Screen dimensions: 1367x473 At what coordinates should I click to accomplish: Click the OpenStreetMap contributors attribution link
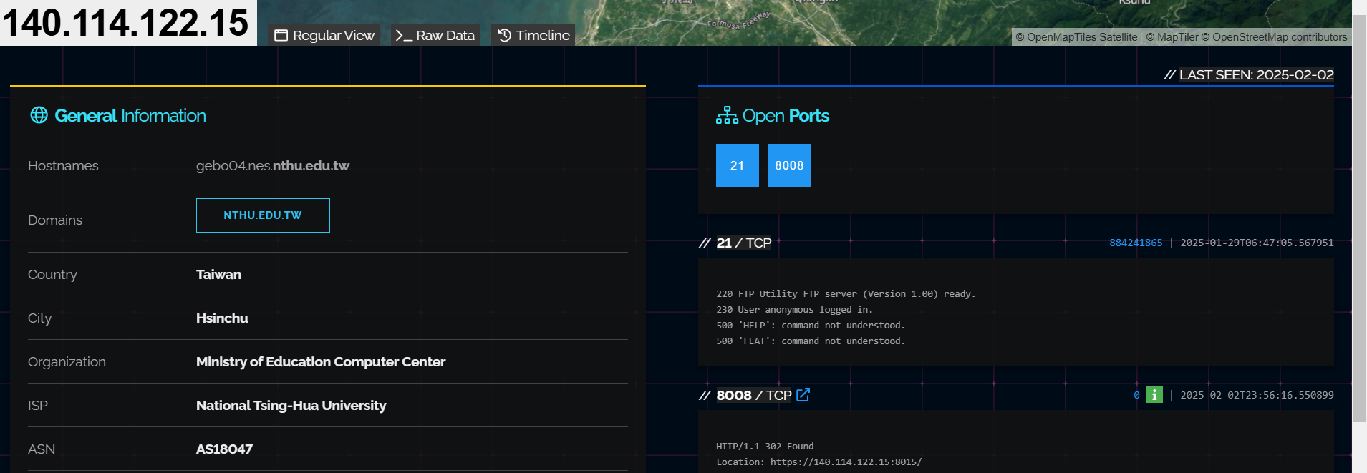pyautogui.click(x=1275, y=37)
